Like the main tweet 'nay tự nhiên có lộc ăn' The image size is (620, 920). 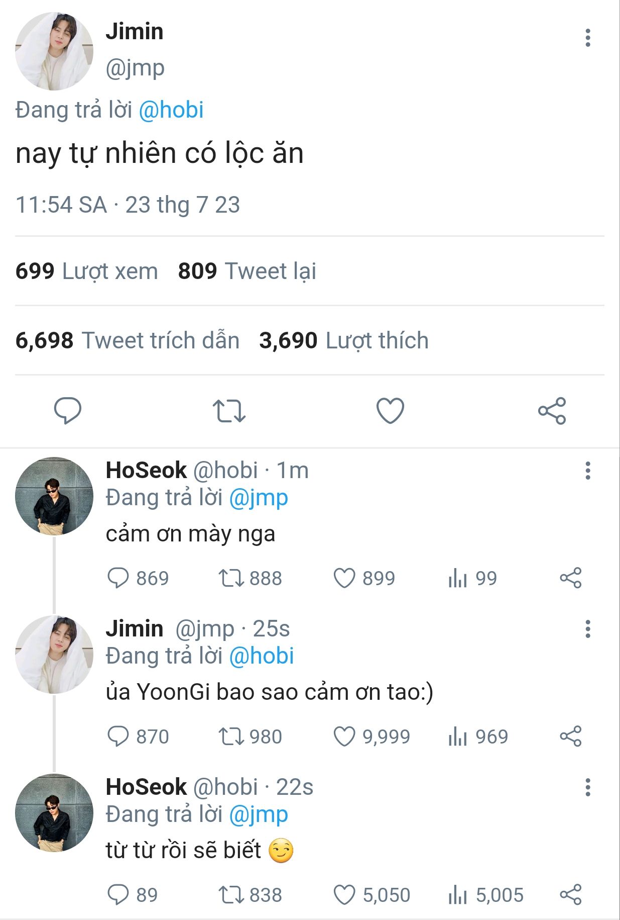[390, 411]
